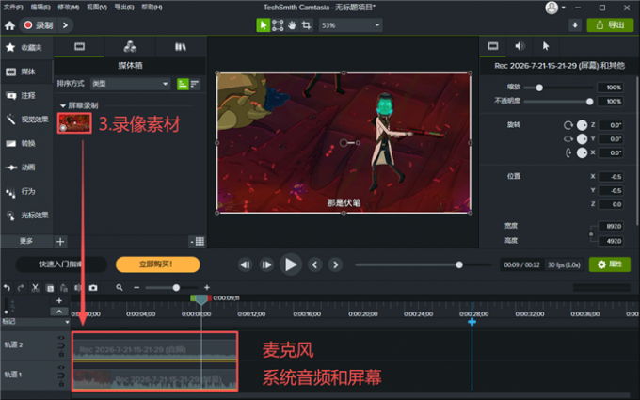
Task: Collapse the marker track with the chevron
Action: (59, 312)
